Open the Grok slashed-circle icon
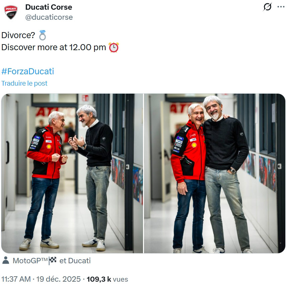The width and height of the screenshot is (287, 284). [x=268, y=7]
